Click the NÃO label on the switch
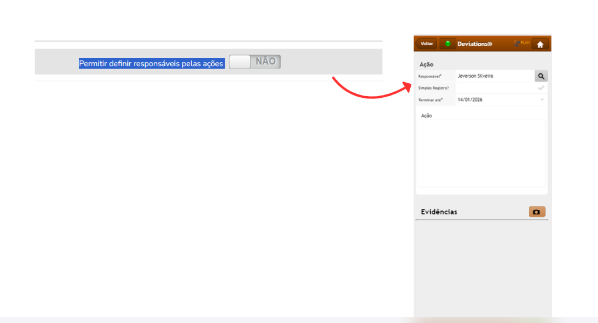The image size is (598, 323). (266, 62)
